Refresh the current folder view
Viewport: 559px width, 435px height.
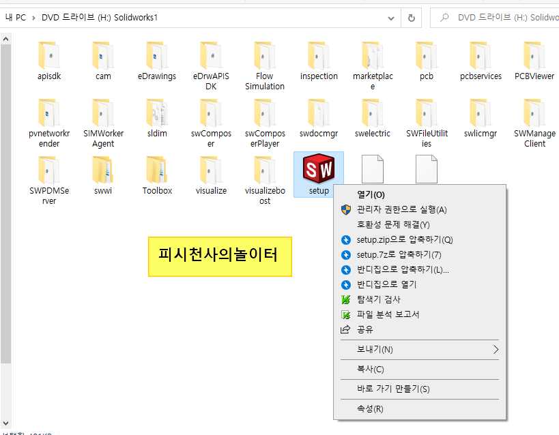[x=411, y=18]
